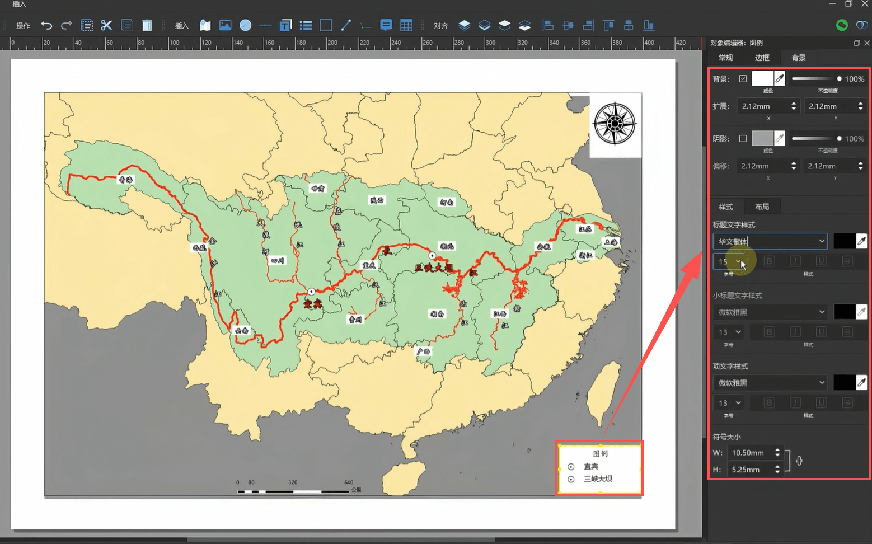Select the legend box on the map

pos(600,469)
